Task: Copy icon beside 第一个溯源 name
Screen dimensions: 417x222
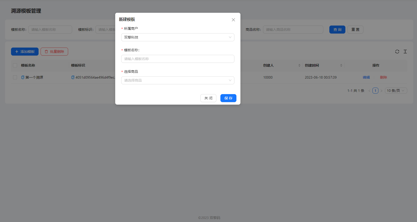Action: [23, 77]
